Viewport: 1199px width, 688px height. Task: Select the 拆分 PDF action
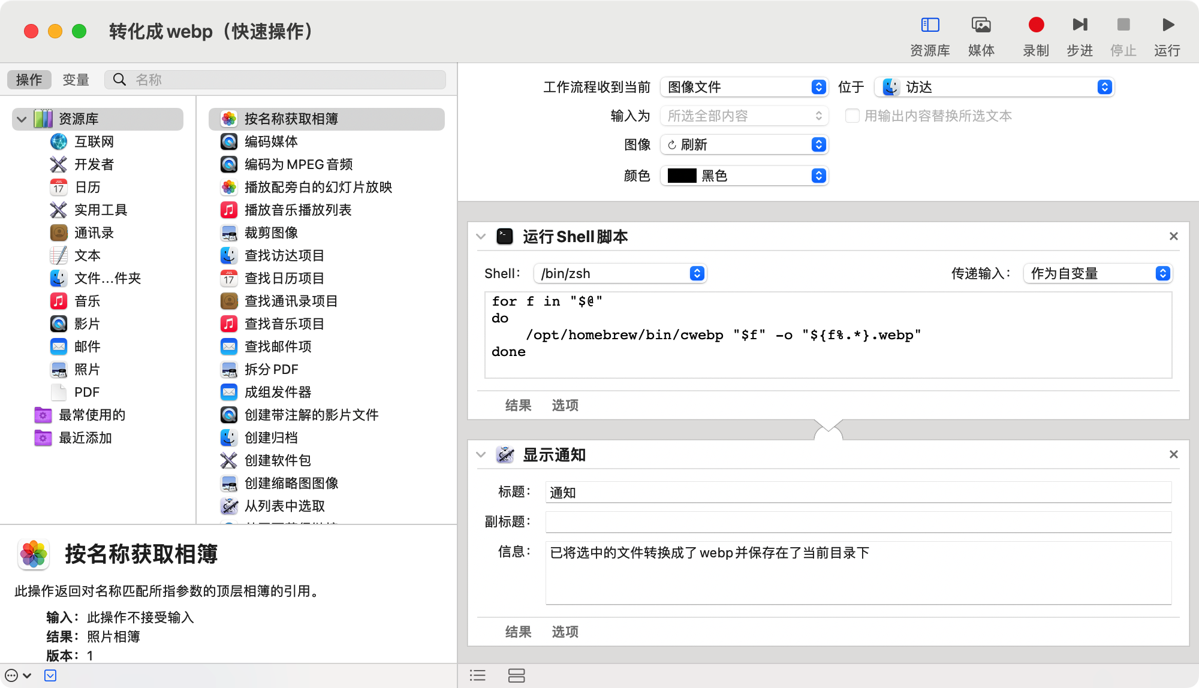click(x=270, y=369)
